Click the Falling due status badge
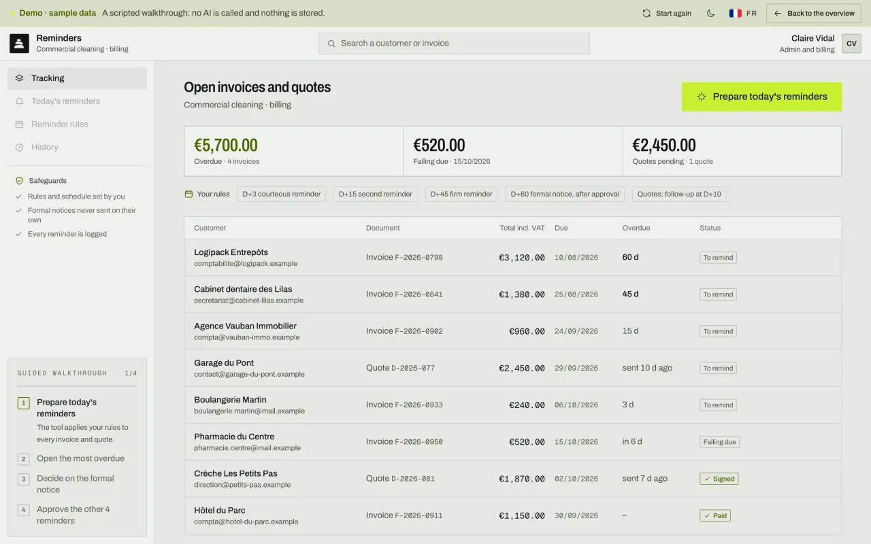This screenshot has width=871, height=544. pos(719,442)
